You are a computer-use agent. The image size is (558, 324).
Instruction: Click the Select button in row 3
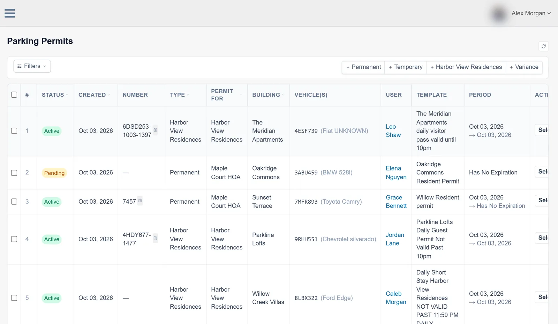tap(542, 200)
